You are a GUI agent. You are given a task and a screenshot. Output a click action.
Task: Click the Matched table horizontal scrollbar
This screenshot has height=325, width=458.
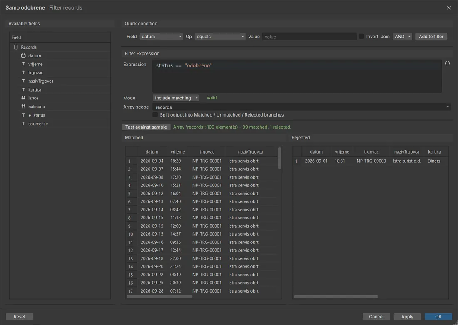(159, 297)
